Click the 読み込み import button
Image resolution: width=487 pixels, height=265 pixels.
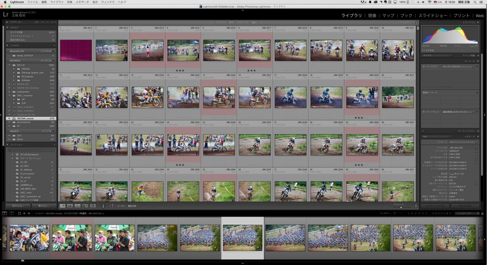click(18, 206)
